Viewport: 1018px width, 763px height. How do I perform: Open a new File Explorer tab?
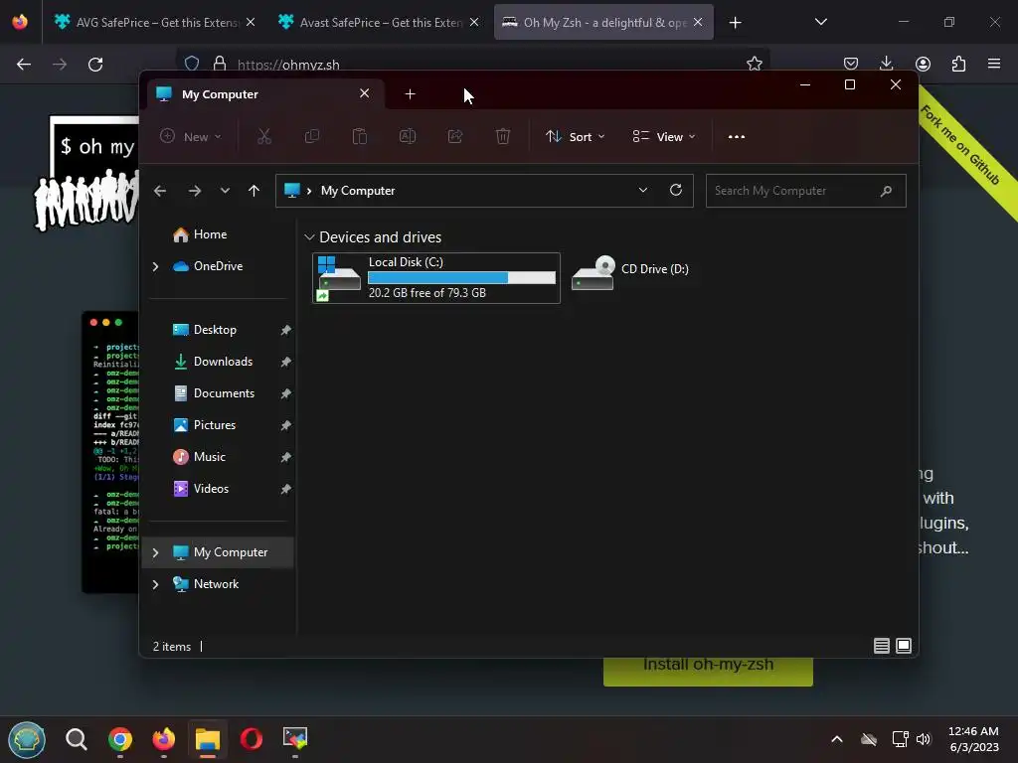(410, 94)
